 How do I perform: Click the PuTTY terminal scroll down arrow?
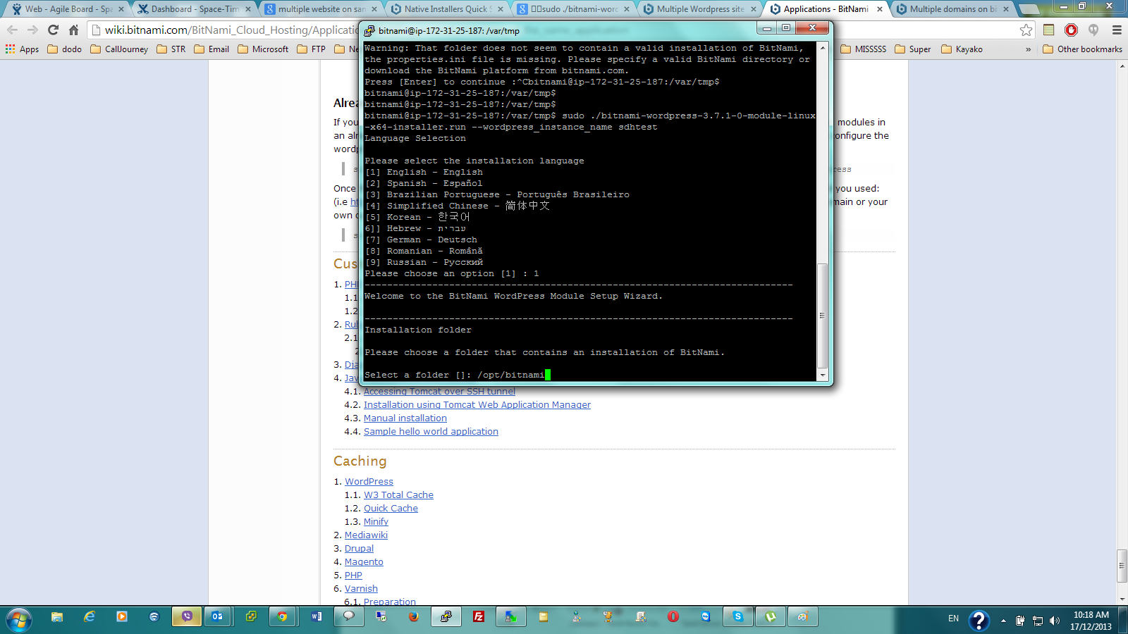click(x=822, y=375)
